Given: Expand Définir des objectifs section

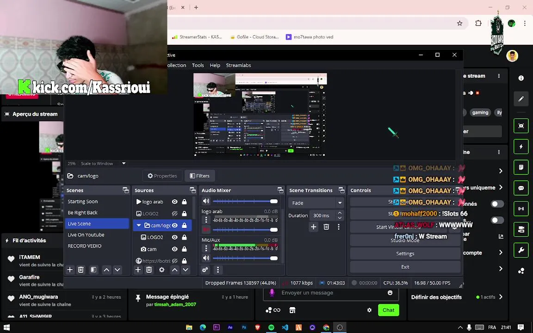Looking at the screenshot, I should (x=501, y=297).
